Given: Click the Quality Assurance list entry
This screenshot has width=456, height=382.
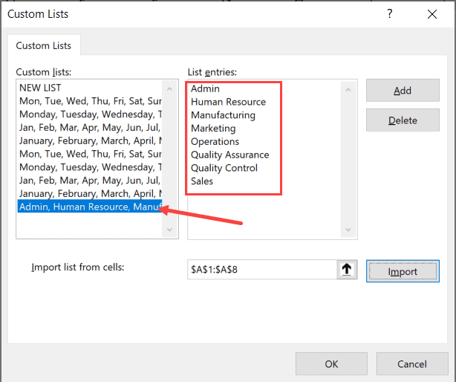Looking at the screenshot, I should [x=229, y=155].
